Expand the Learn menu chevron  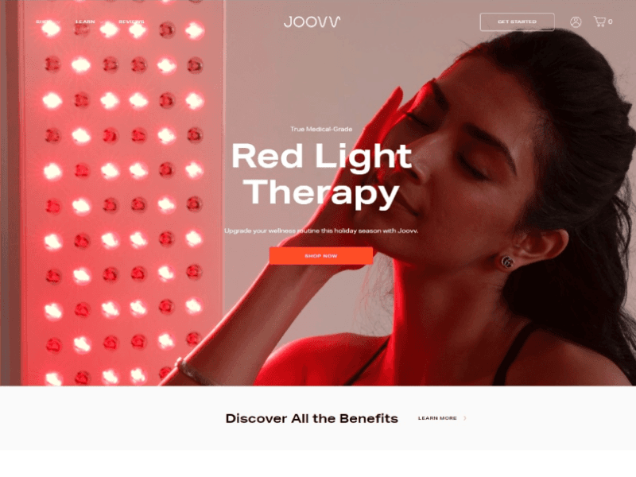point(102,22)
